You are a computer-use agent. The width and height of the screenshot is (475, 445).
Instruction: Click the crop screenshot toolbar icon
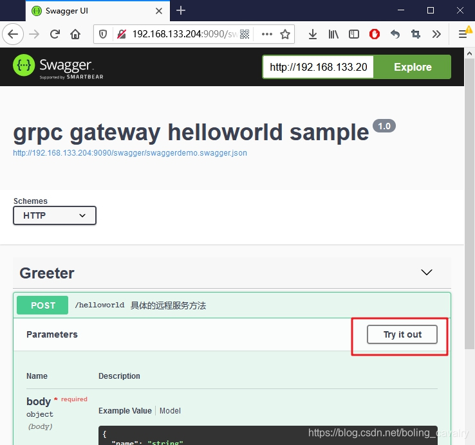pyautogui.click(x=416, y=34)
